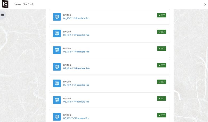Click video icon for 01_初めてのPremiere Pro
The height and width of the screenshot is (122, 208).
pos(57,17)
